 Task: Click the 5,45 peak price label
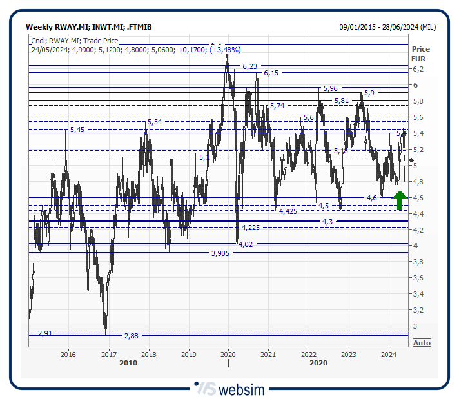[77, 130]
